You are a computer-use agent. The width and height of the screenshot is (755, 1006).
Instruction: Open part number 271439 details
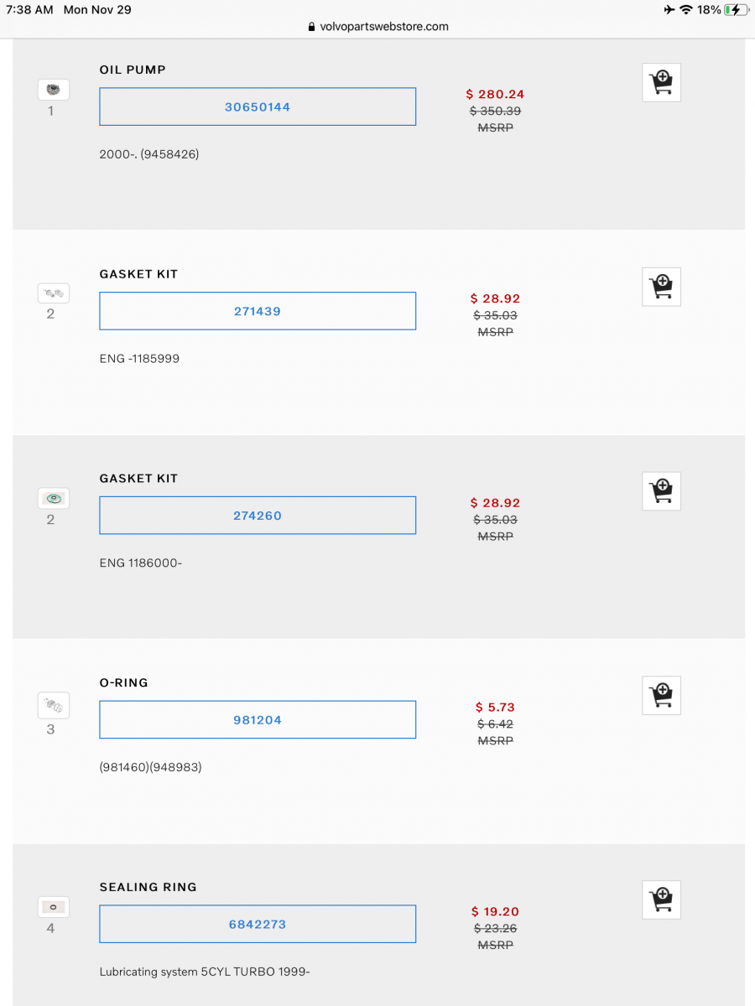pyautogui.click(x=258, y=310)
